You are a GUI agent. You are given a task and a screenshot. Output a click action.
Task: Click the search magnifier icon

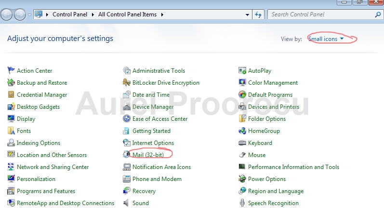(x=378, y=14)
